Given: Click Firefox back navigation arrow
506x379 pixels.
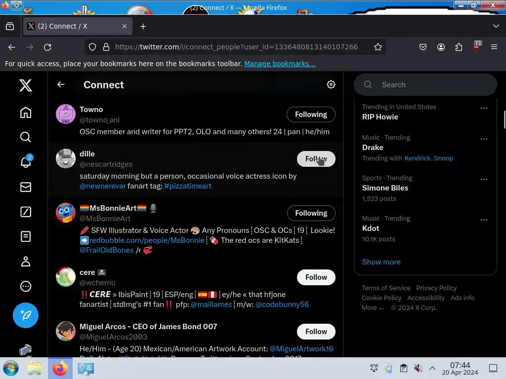Looking at the screenshot, I should tap(12, 47).
